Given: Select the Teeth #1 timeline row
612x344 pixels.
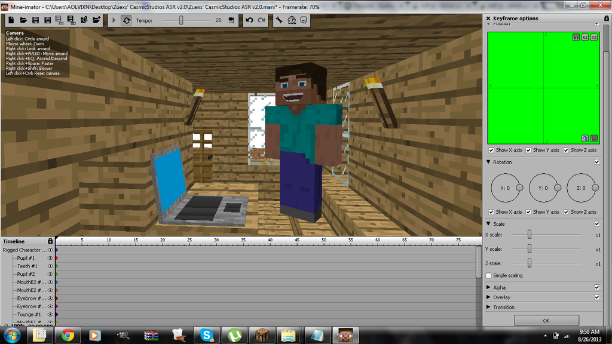Looking at the screenshot, I should (x=265, y=266).
